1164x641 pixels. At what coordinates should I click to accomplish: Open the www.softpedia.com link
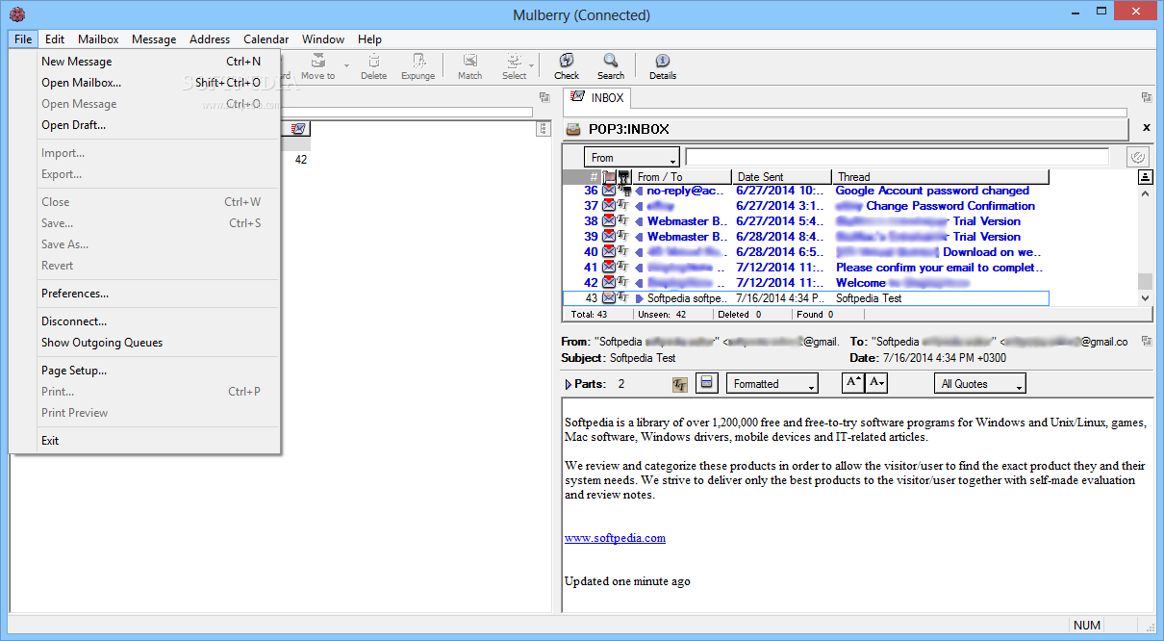[615, 538]
